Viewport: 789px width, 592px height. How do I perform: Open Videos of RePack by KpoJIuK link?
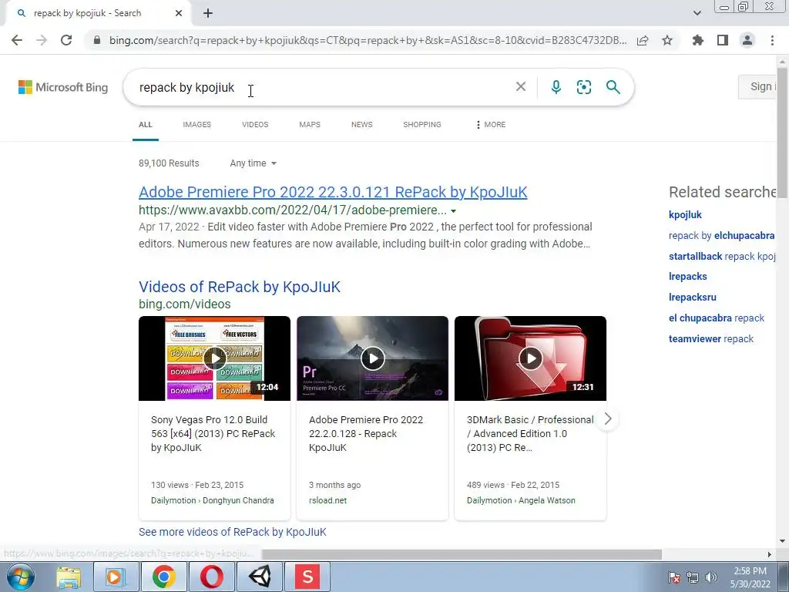(240, 287)
